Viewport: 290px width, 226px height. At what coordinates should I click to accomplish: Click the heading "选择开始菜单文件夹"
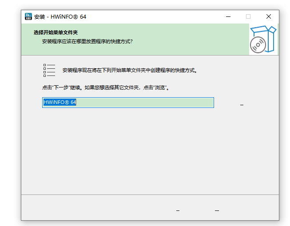[56, 32]
